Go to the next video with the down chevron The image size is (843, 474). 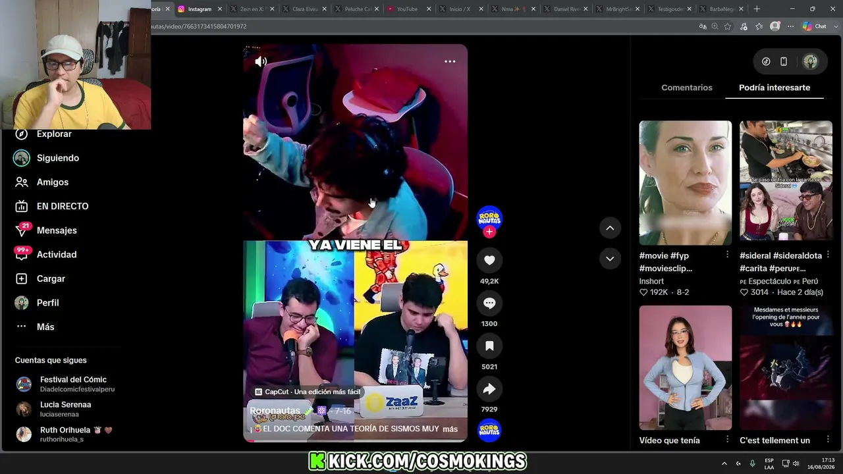610,259
